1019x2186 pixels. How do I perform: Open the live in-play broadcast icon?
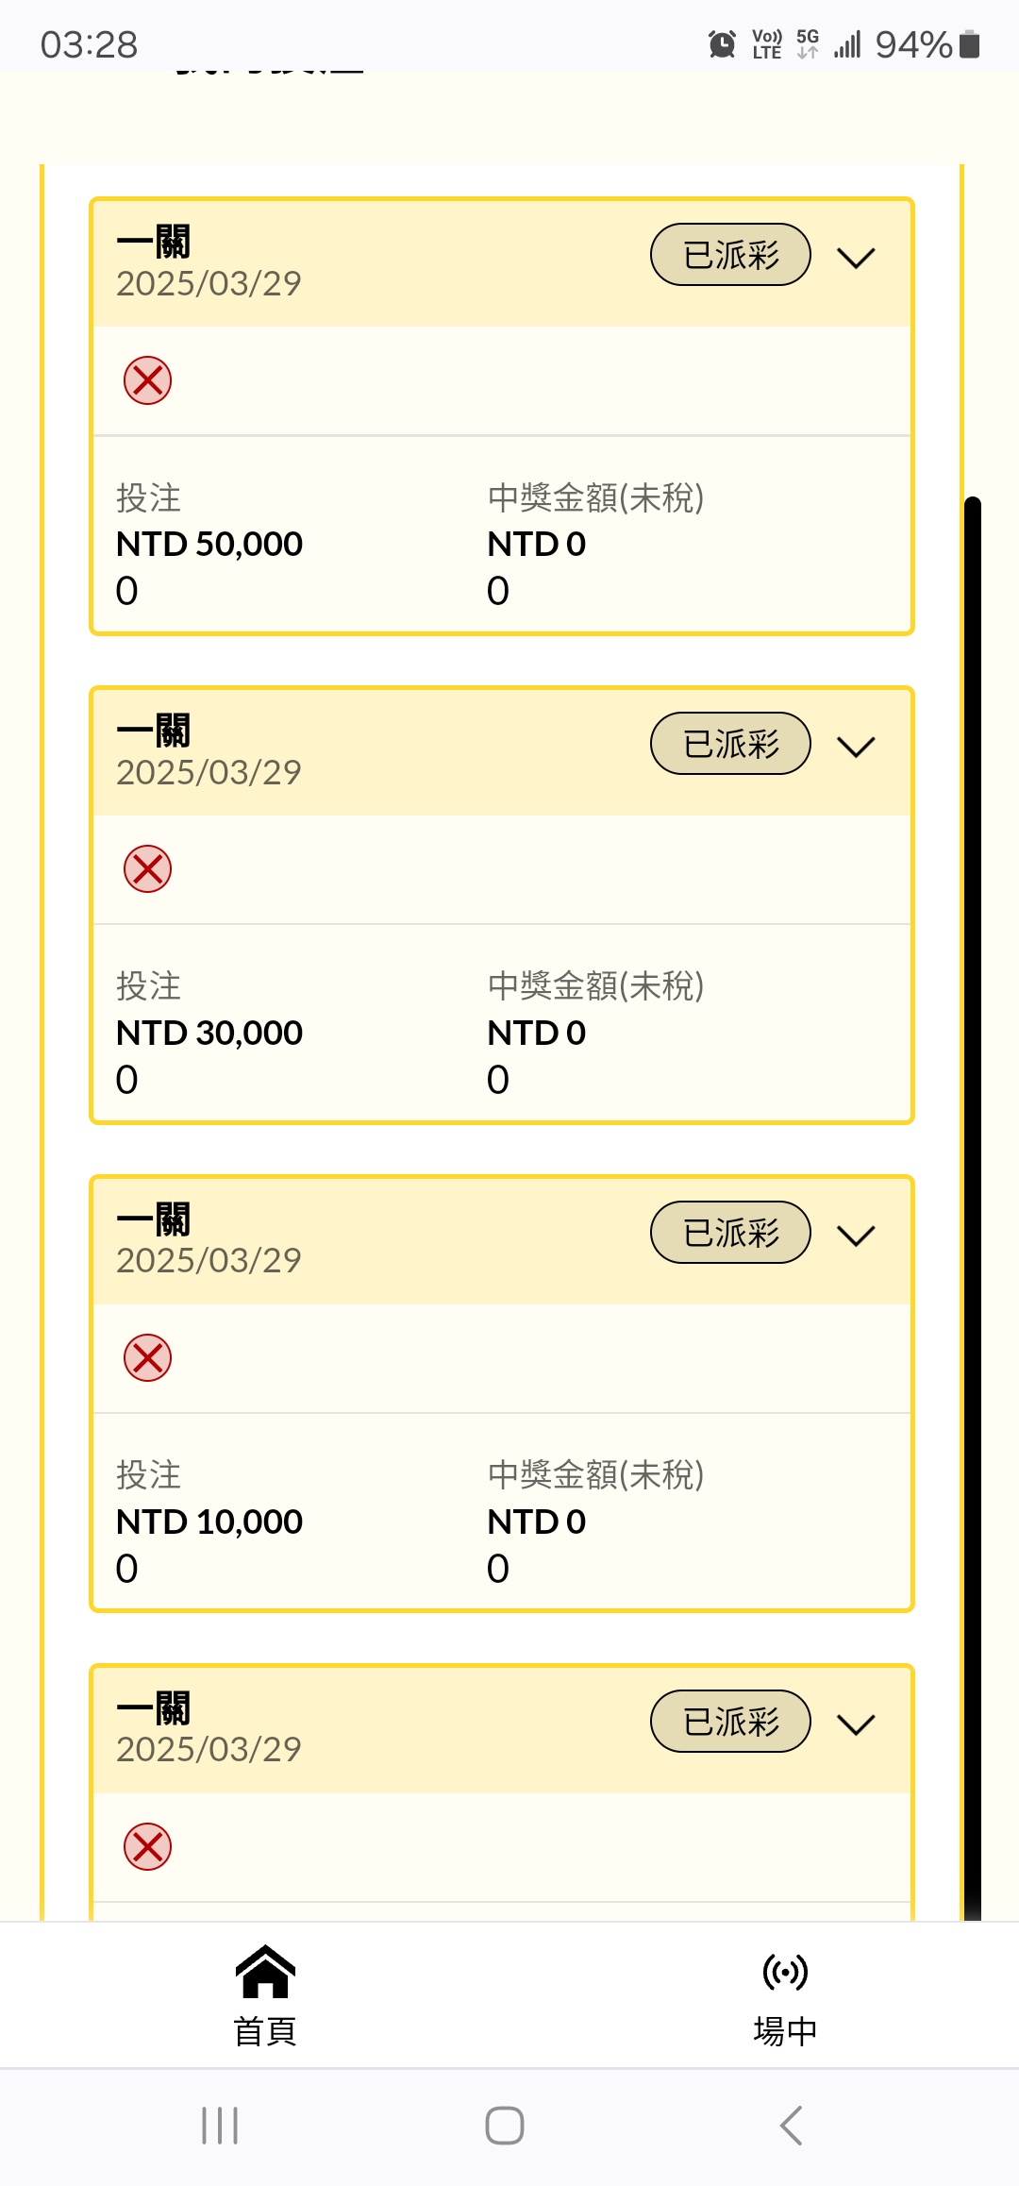tap(785, 1972)
